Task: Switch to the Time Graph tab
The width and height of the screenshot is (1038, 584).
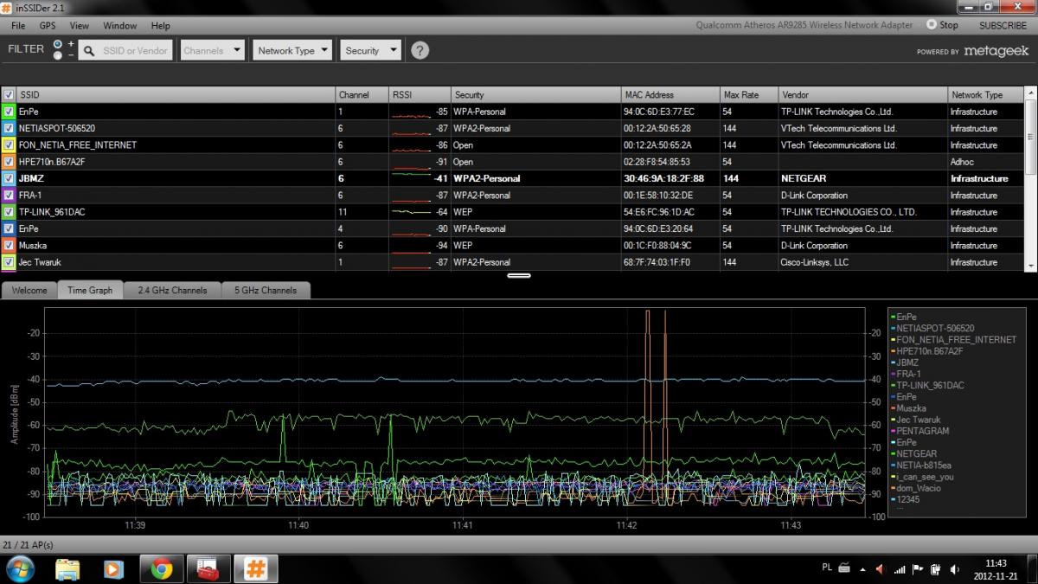Action: coord(90,291)
